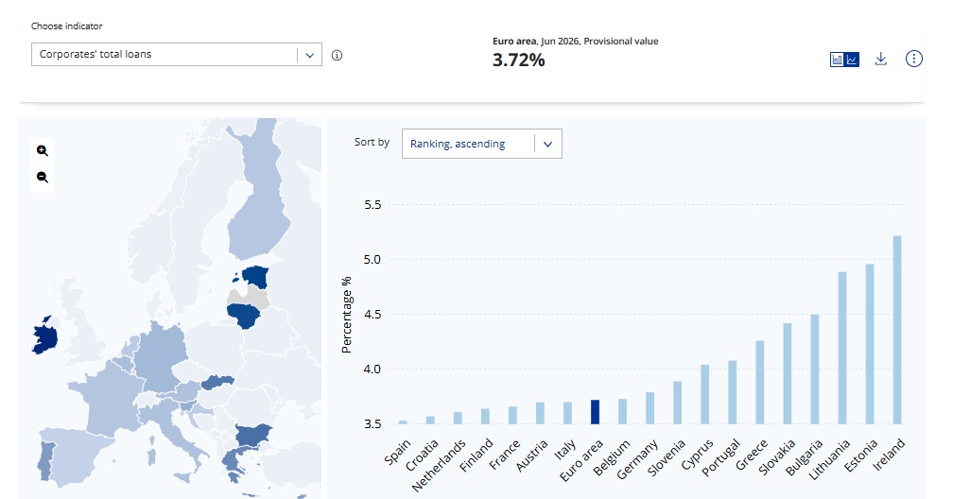The height and width of the screenshot is (499, 953).
Task: Select Germany on the map
Action: coord(159,358)
